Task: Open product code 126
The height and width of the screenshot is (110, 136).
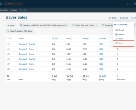Action: (x=8, y=59)
